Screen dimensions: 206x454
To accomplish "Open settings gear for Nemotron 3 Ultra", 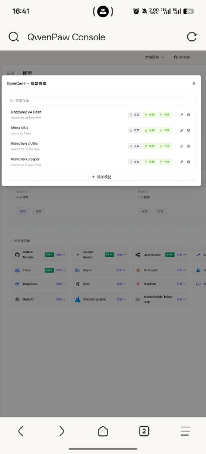I will point(188,146).
